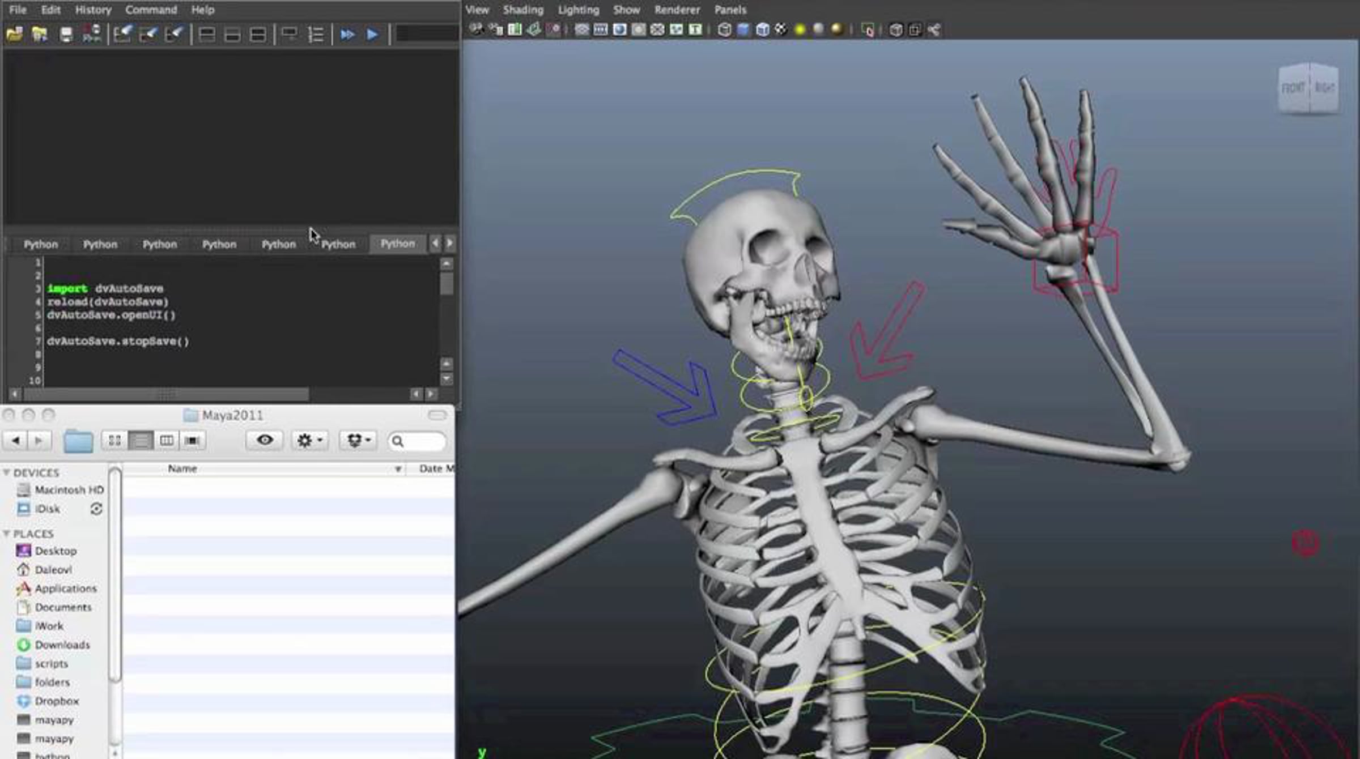Click the FRONT face of the ViewCube
The height and width of the screenshot is (759, 1360).
click(1293, 88)
